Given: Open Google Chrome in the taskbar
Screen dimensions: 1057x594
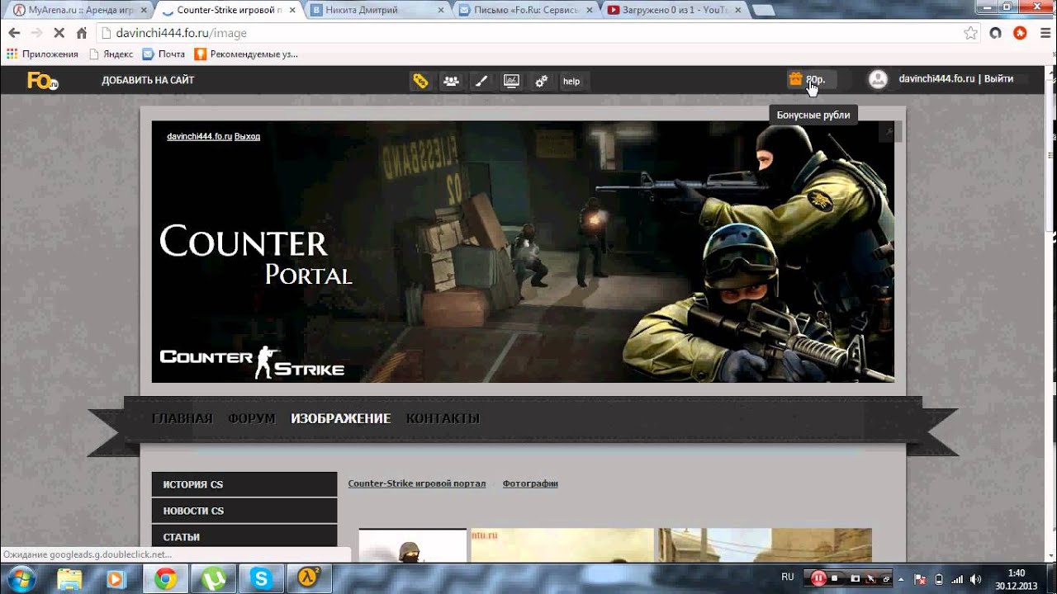Looking at the screenshot, I should [164, 578].
